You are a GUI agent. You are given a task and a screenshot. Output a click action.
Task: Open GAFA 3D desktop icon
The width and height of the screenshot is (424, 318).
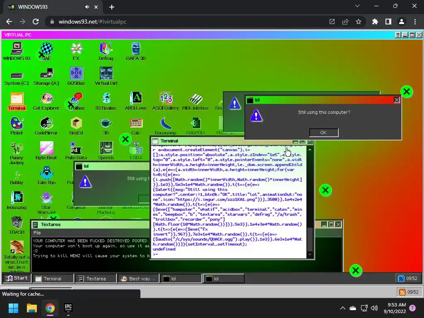coord(135,51)
